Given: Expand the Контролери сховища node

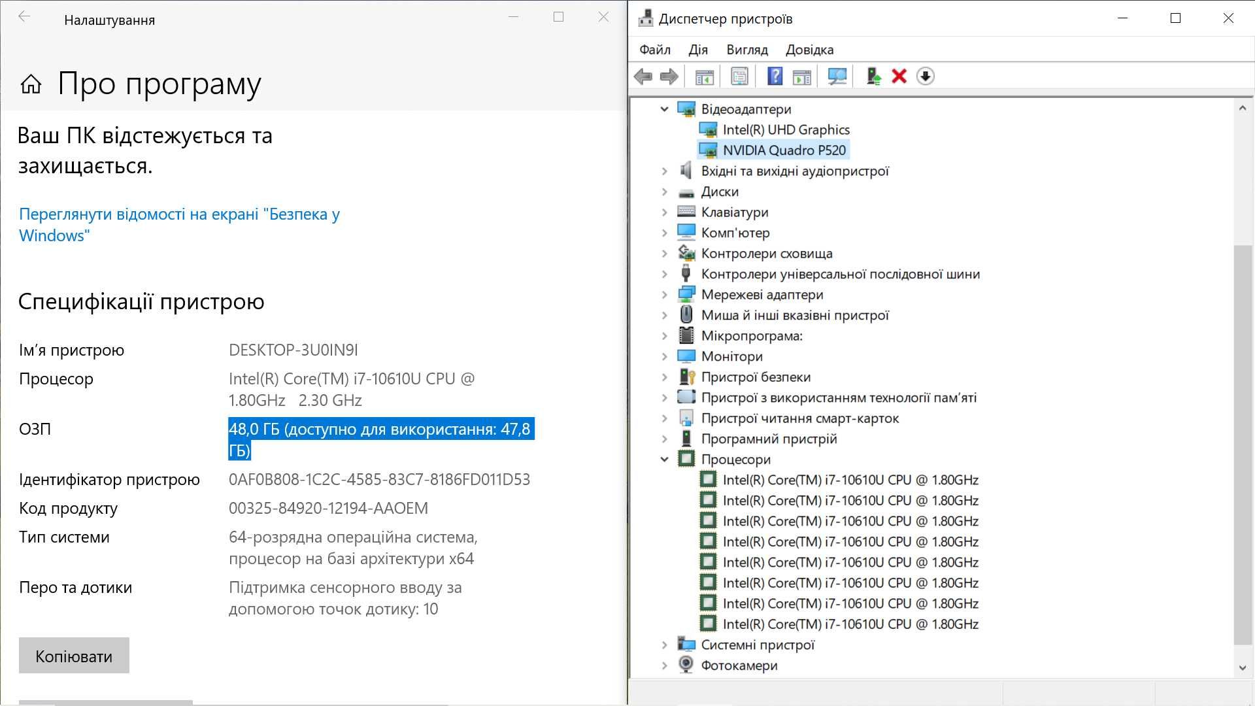Looking at the screenshot, I should (664, 254).
